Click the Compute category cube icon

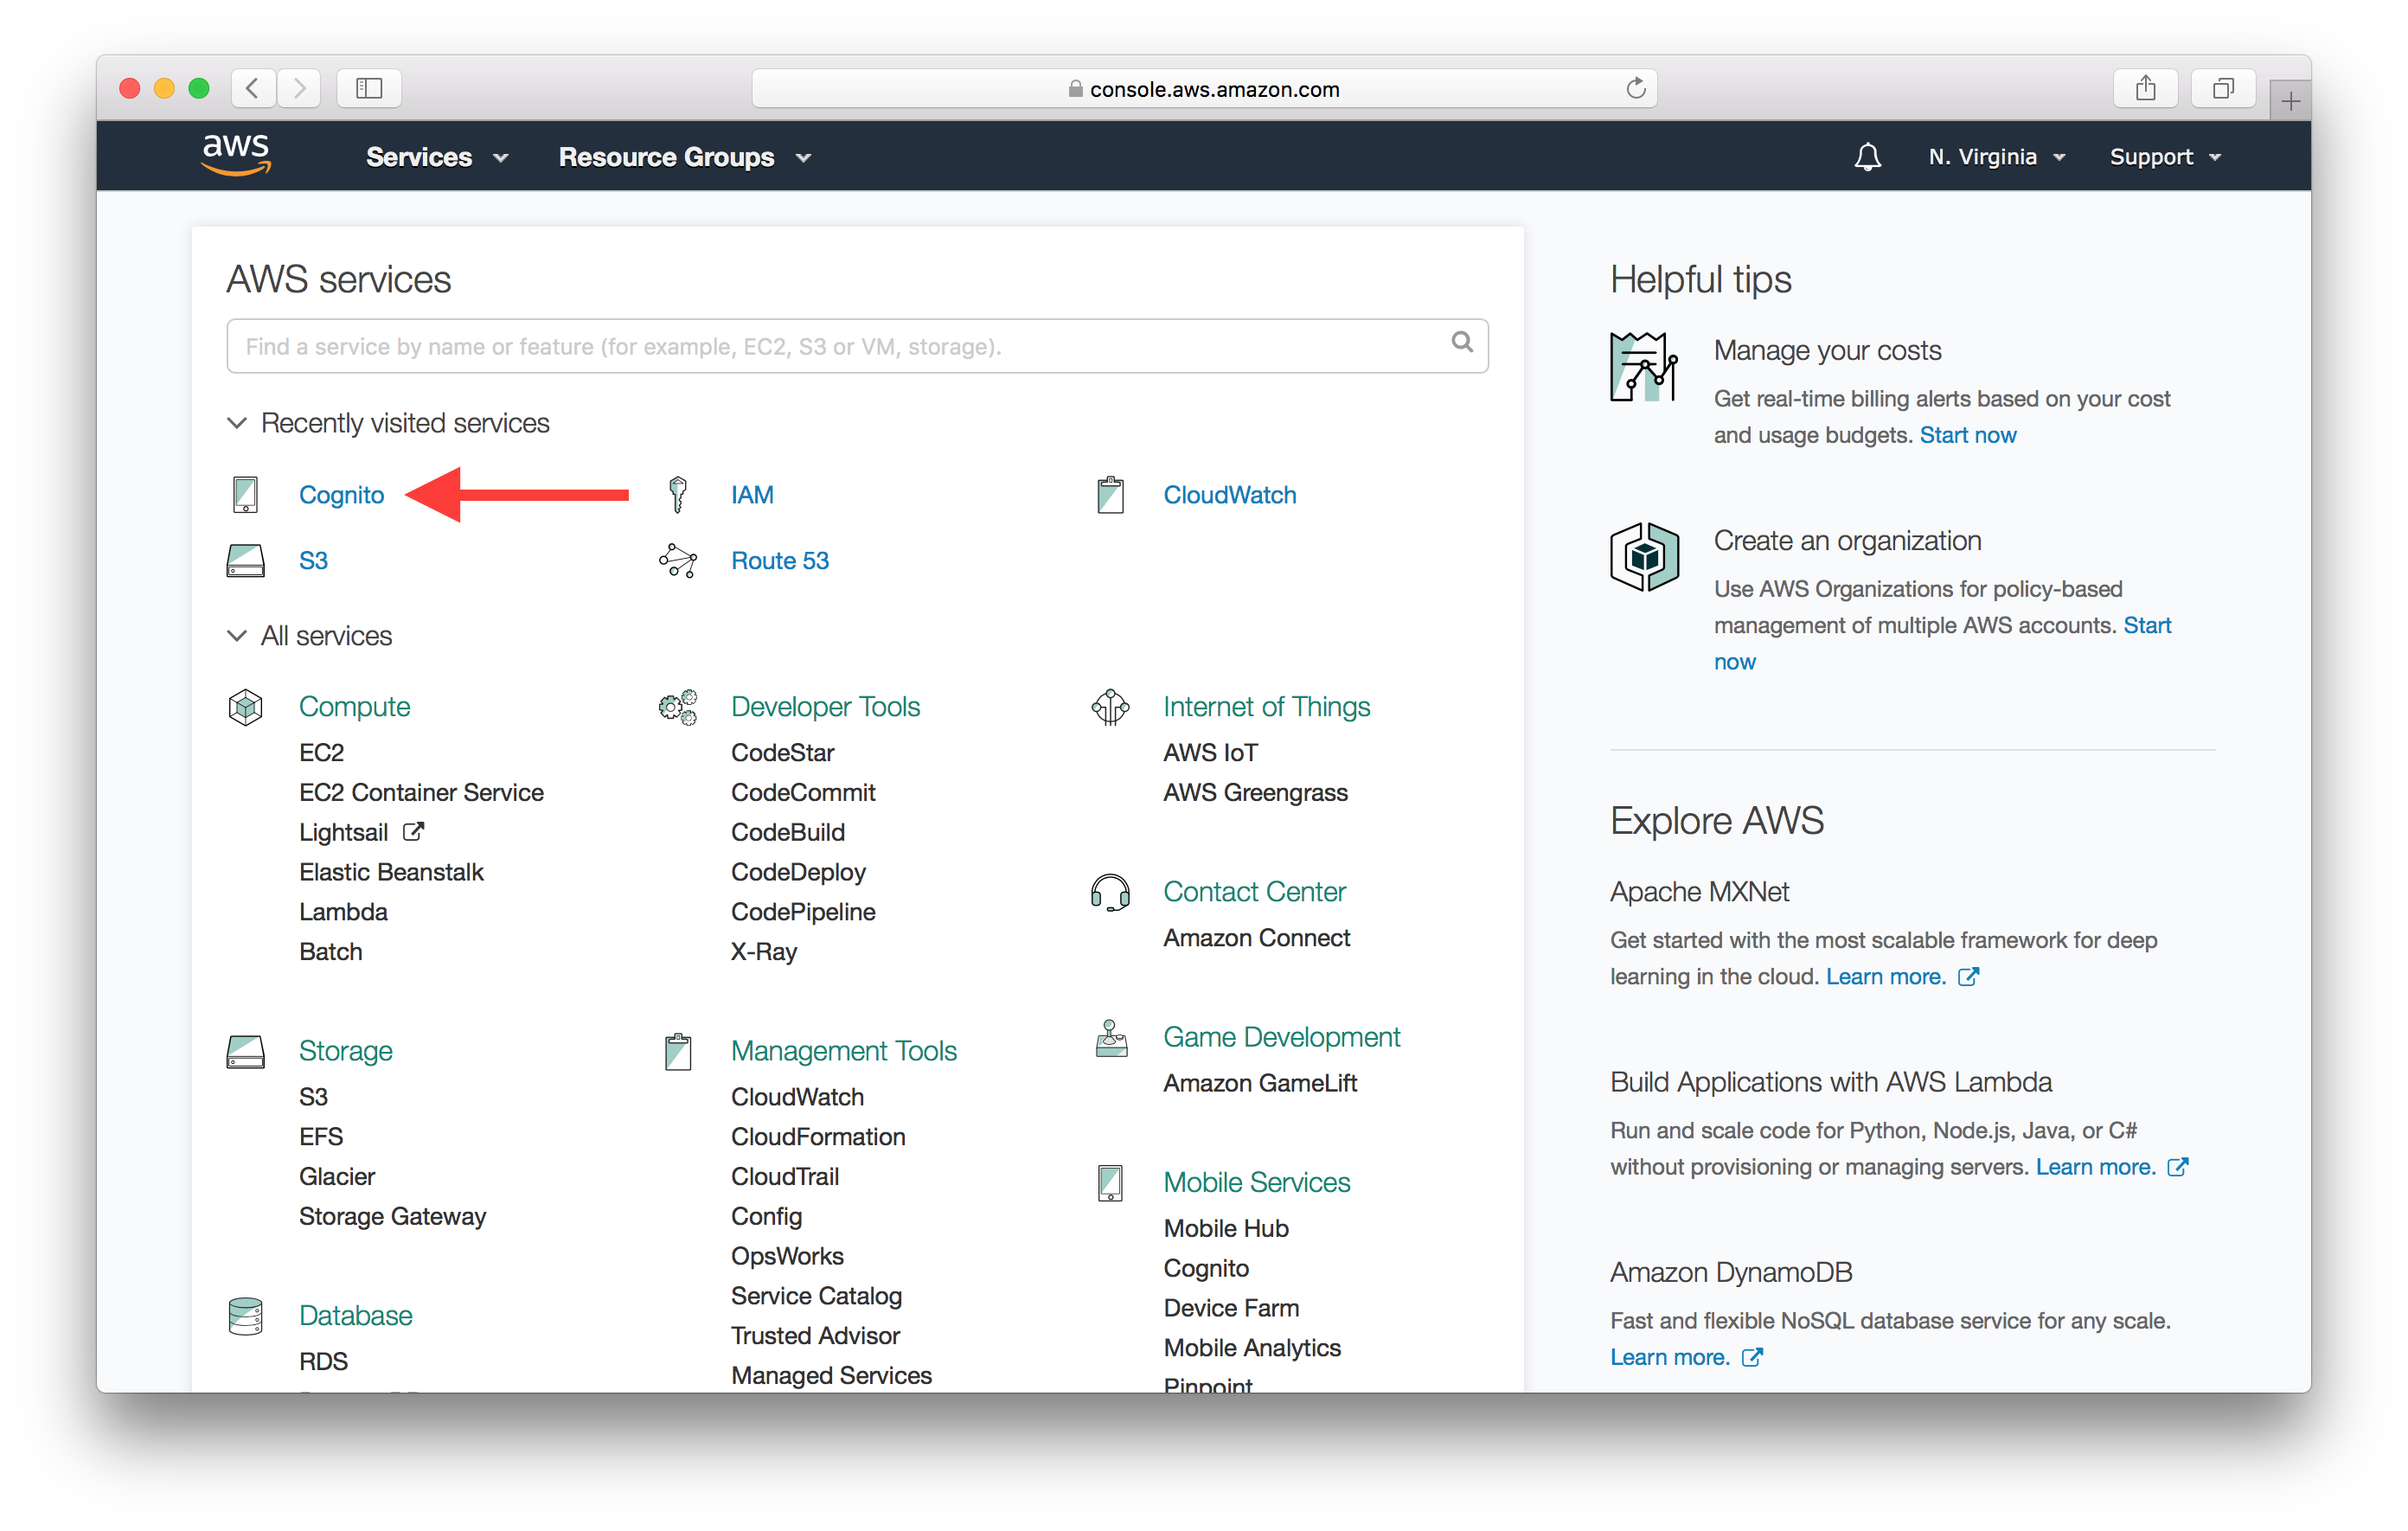coord(245,707)
